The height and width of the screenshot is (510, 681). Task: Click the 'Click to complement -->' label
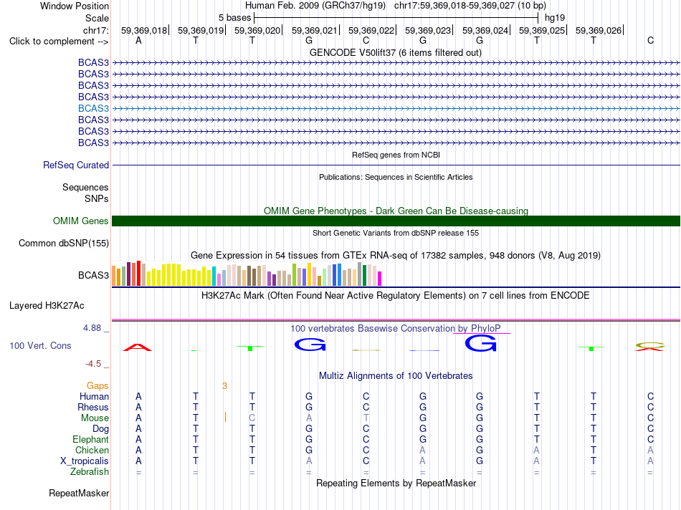59,42
